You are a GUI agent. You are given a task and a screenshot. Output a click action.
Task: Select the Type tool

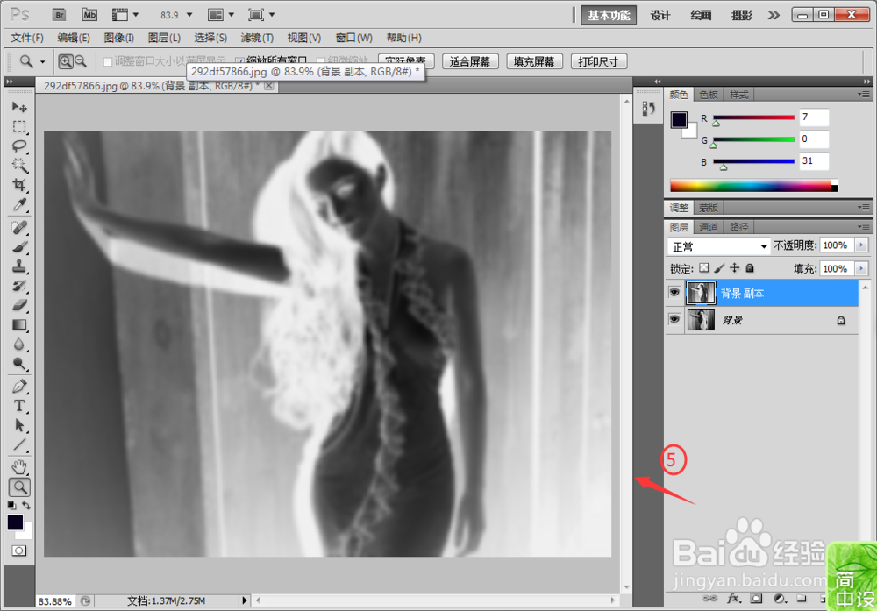pyautogui.click(x=19, y=406)
